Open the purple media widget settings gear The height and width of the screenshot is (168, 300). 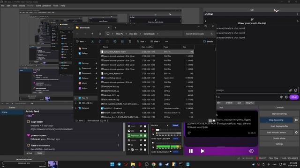point(251,151)
